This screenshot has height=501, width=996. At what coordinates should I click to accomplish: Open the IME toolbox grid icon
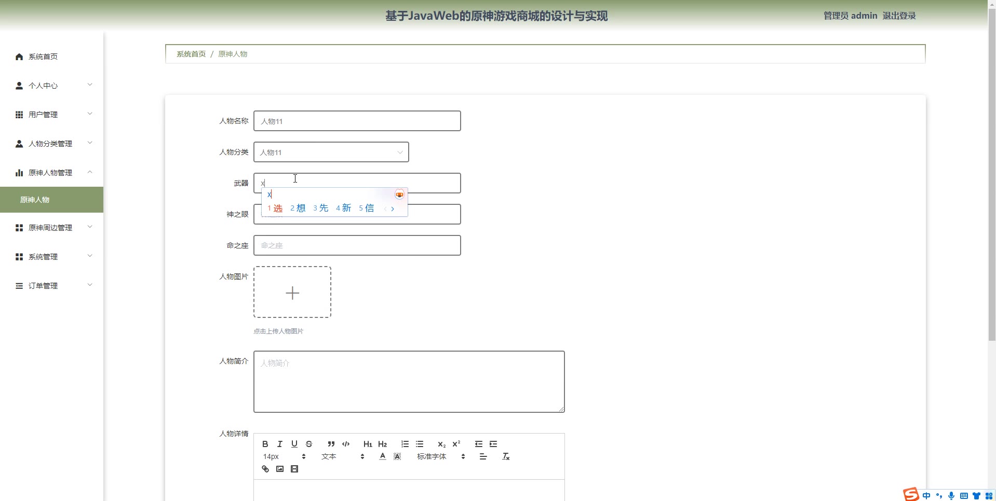pyautogui.click(x=989, y=496)
